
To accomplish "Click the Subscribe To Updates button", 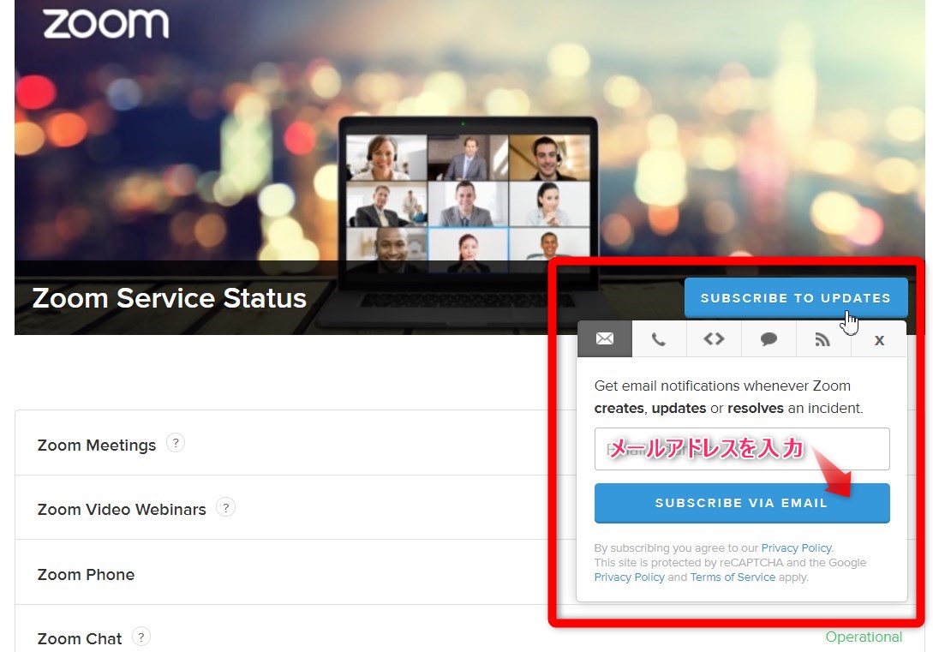I will point(796,297).
